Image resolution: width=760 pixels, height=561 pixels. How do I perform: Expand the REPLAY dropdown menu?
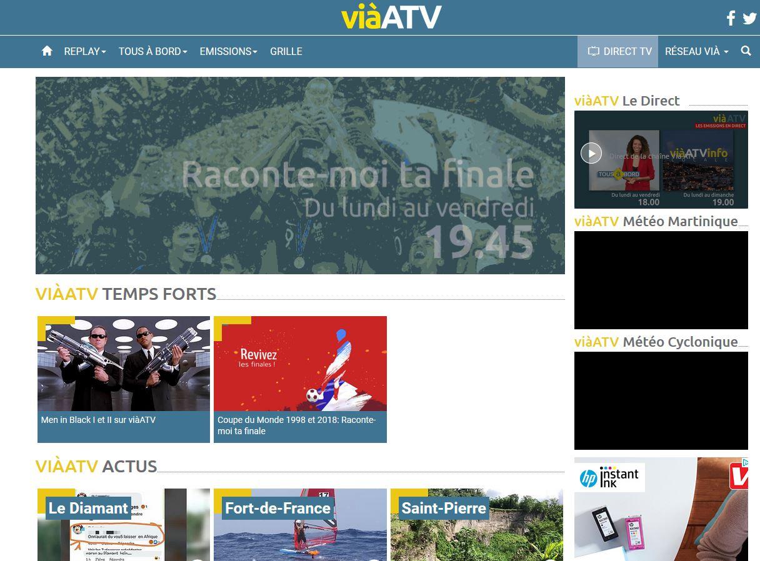tap(85, 51)
